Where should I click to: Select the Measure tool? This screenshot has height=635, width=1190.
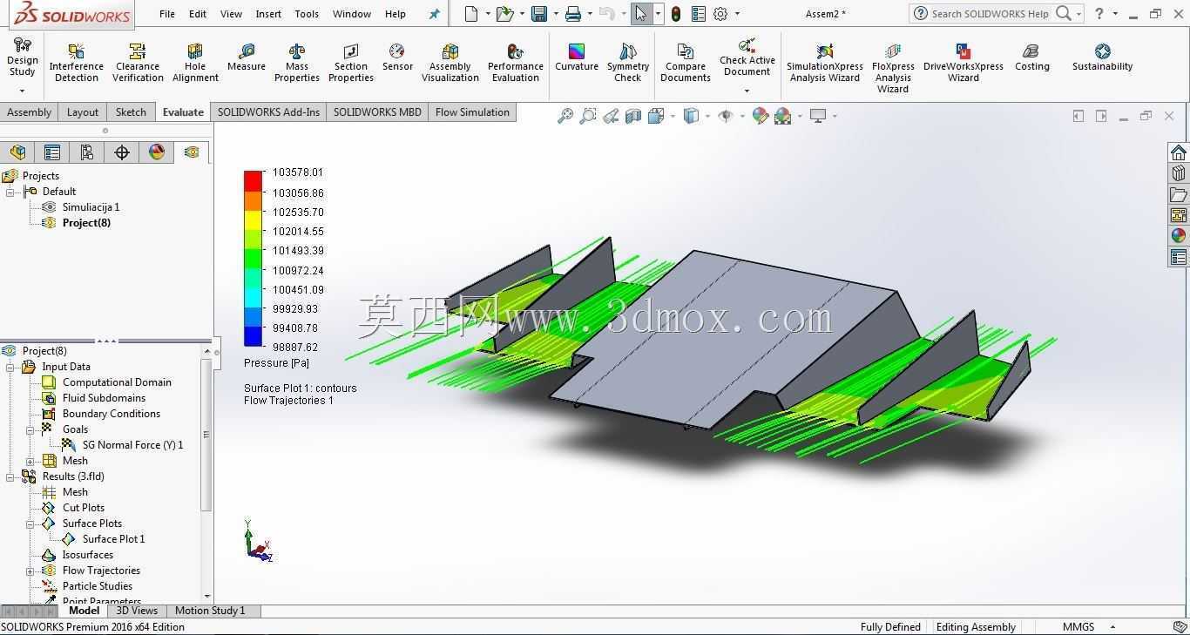247,57
